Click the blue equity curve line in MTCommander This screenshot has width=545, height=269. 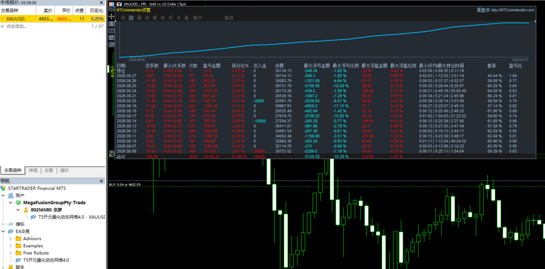(x=324, y=40)
